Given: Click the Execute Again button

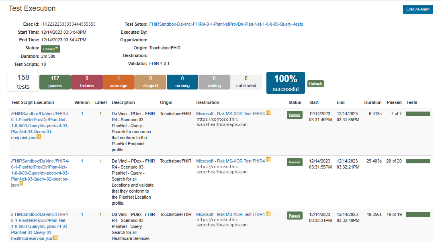Looking at the screenshot, I should click(x=418, y=9).
